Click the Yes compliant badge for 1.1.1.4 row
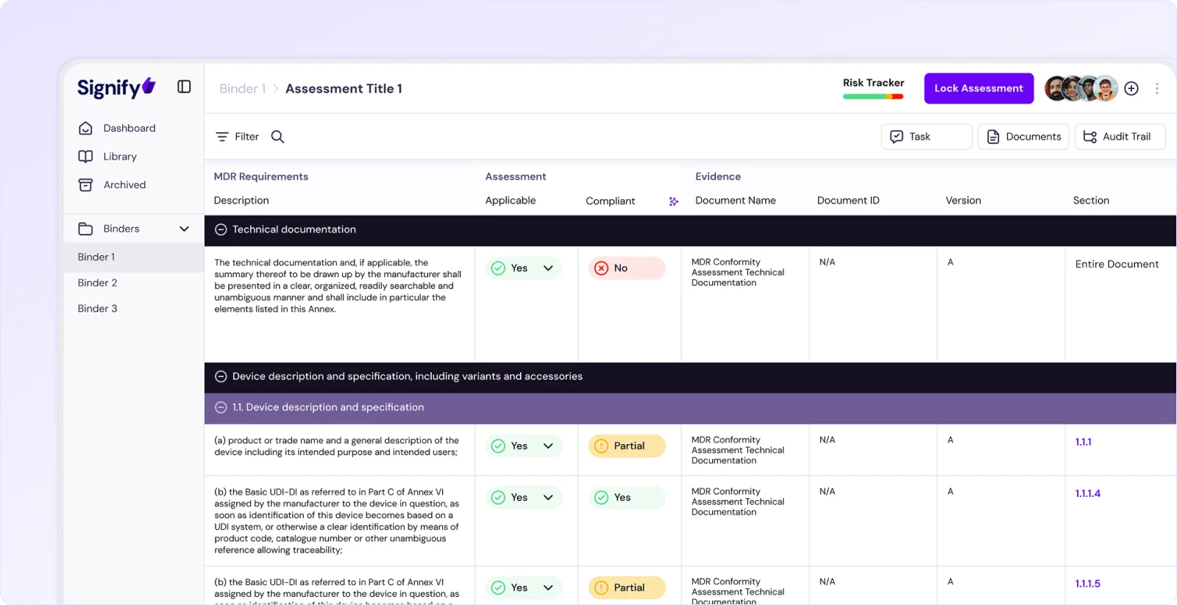This screenshot has width=1177, height=605. tap(627, 498)
